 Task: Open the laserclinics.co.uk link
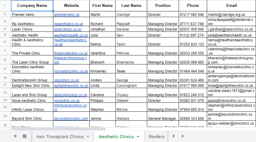tap(68, 29)
